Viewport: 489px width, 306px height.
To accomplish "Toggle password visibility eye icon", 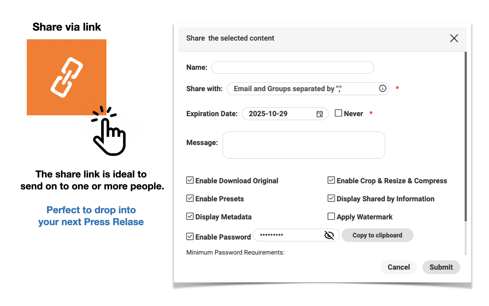I will point(329,235).
